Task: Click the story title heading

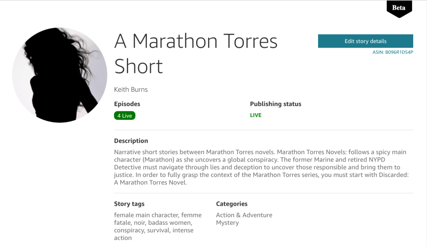Action: coord(196,53)
